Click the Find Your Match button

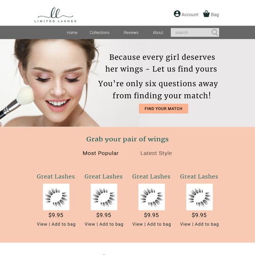(x=163, y=109)
